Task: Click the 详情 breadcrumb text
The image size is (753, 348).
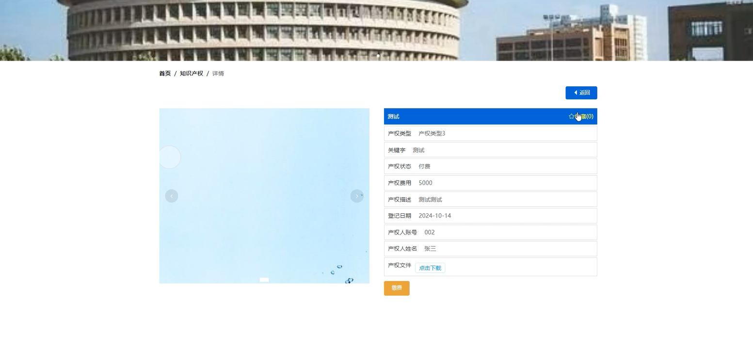Action: [218, 74]
